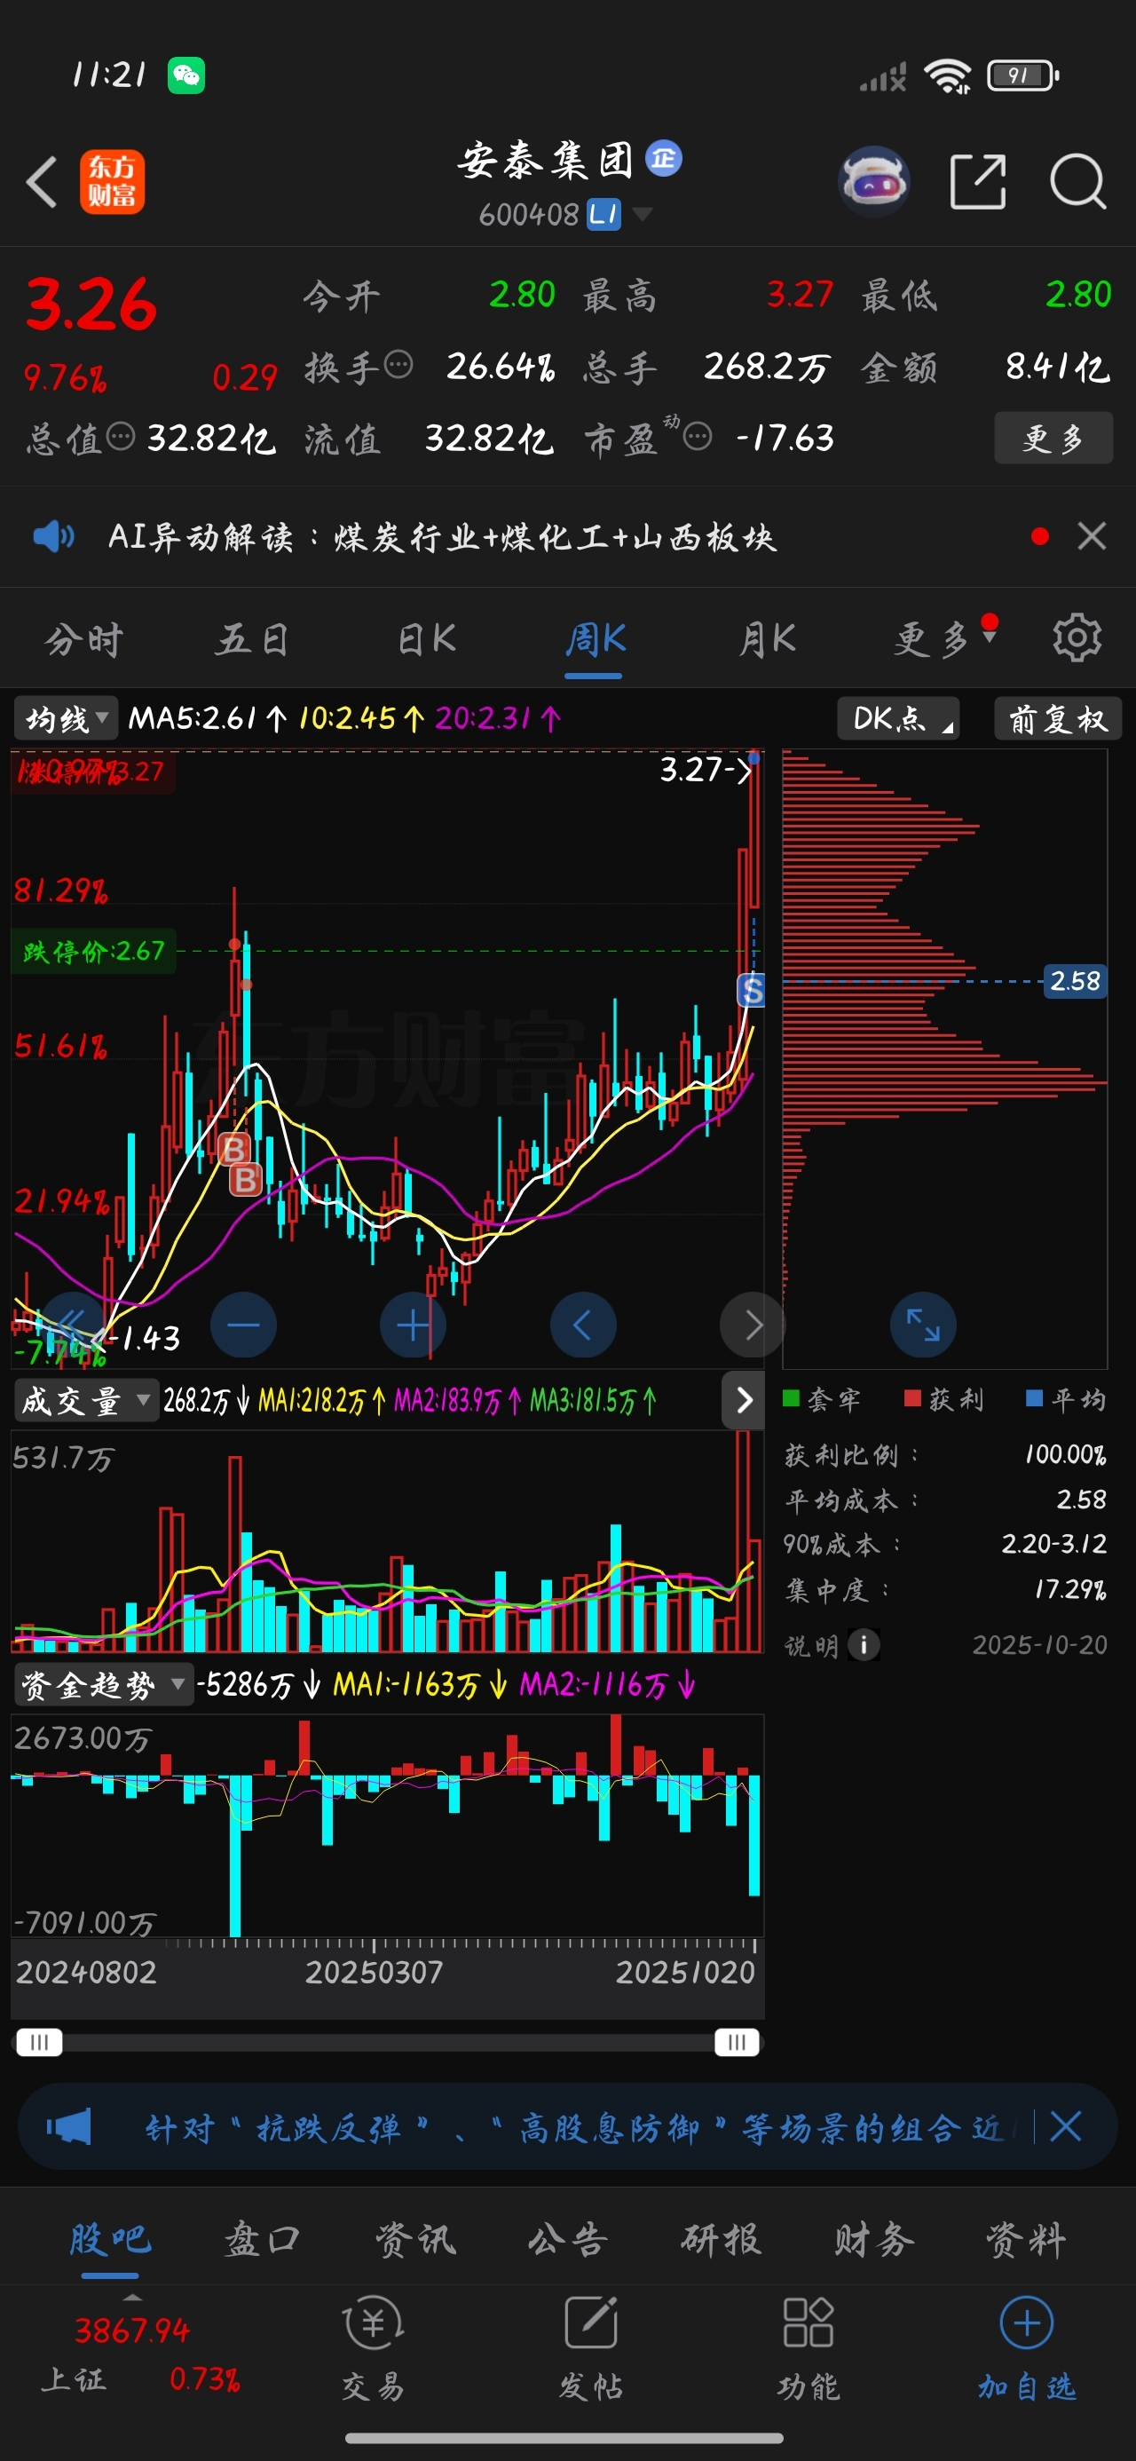This screenshot has height=2461, width=1136.
Task: Move chart left with the blue chevron
Action: 583,1325
